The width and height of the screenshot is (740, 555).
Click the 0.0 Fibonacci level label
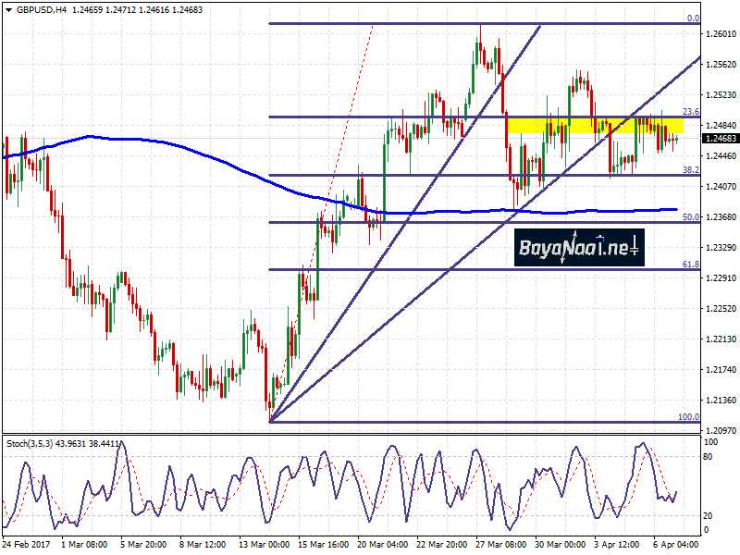point(692,18)
